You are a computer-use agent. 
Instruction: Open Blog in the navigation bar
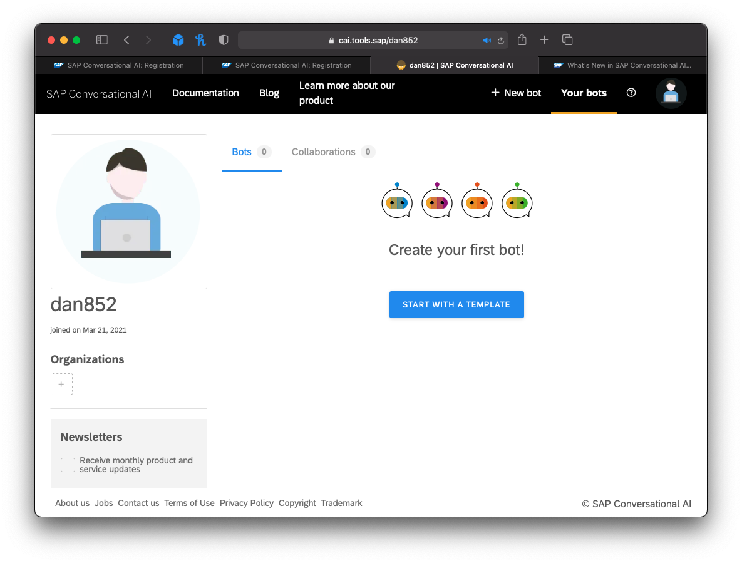269,93
